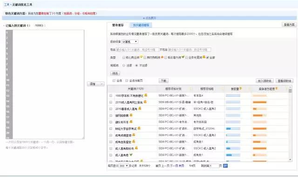Tick the 全选 checkbox above the table

point(114,81)
